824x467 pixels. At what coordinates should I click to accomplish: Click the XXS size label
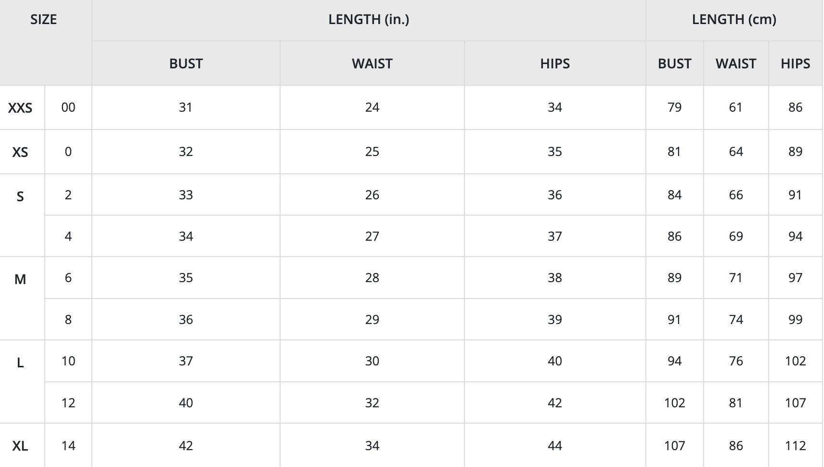coord(20,108)
